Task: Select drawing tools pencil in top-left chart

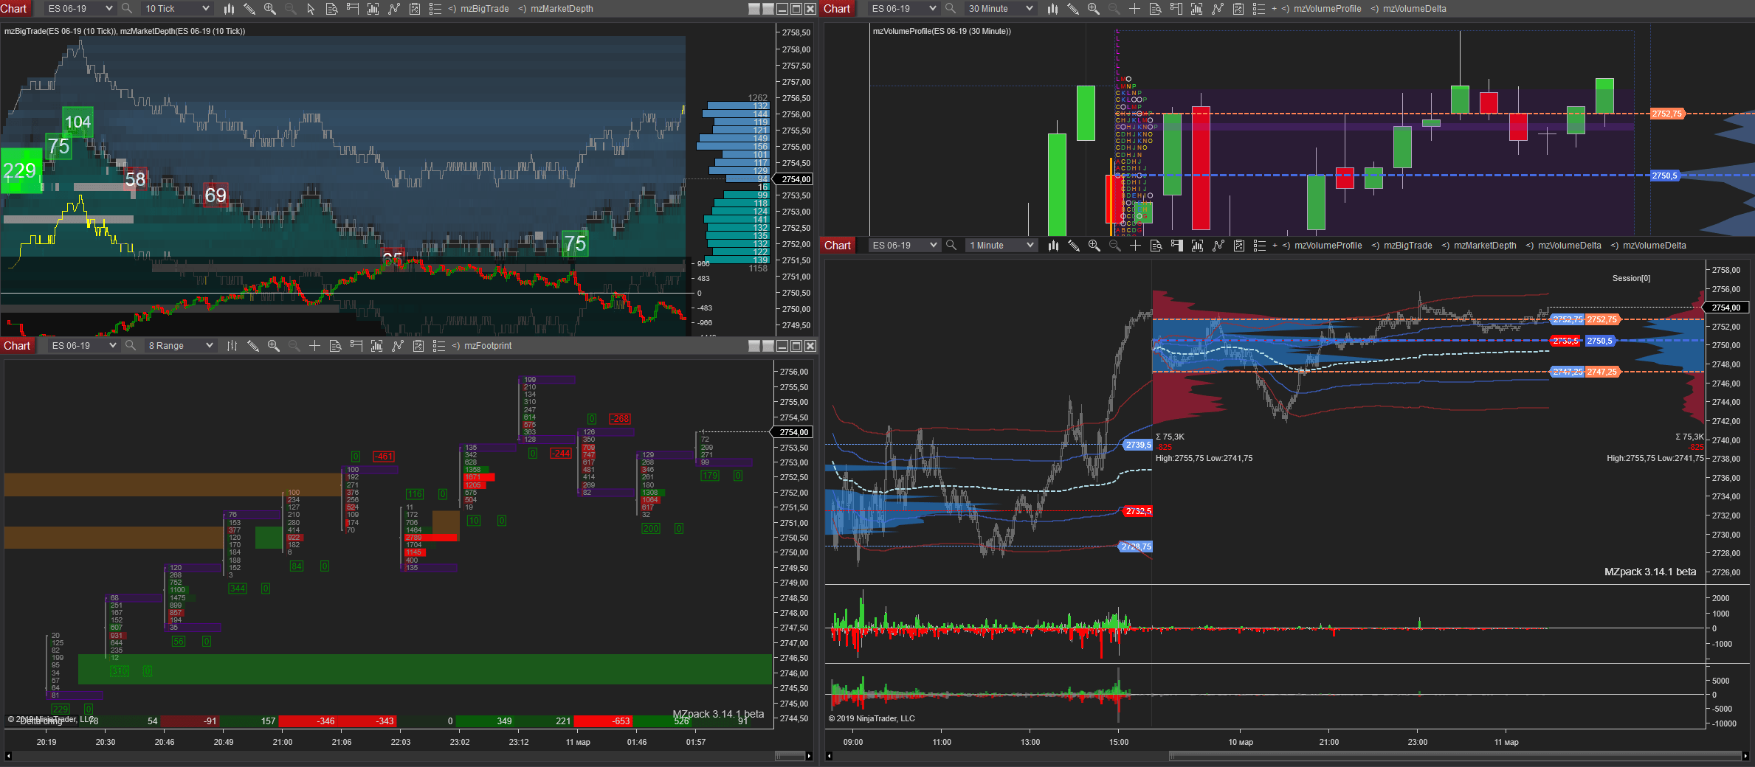Action: (x=249, y=9)
